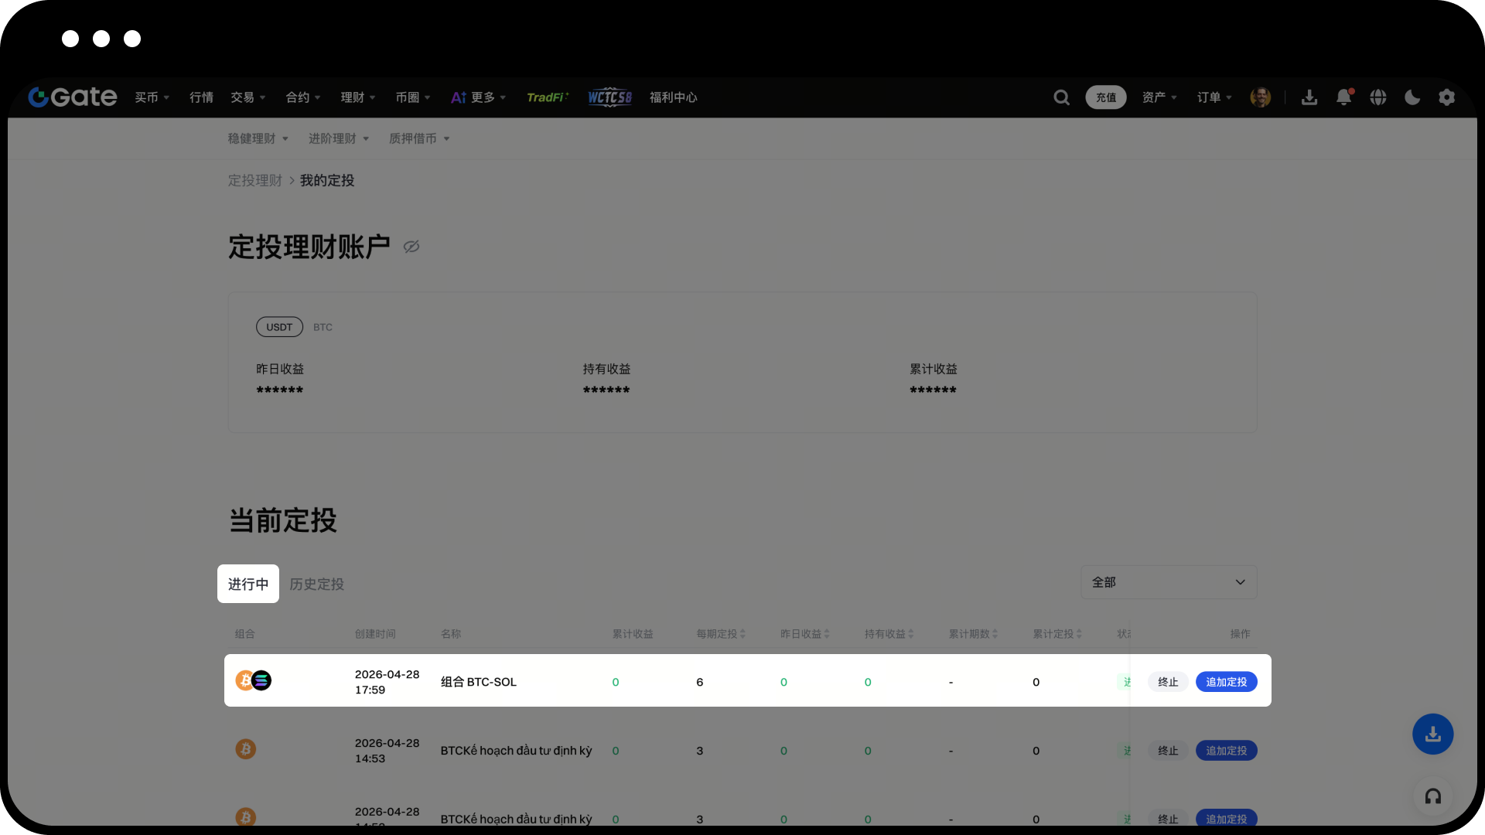Click the 组合 BTC-SOL plan name
The width and height of the screenshot is (1485, 835).
pyautogui.click(x=479, y=682)
